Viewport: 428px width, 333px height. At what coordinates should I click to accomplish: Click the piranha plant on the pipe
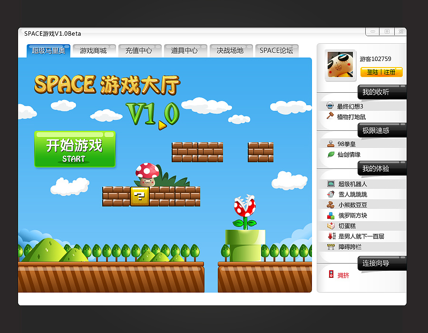coord(245,212)
